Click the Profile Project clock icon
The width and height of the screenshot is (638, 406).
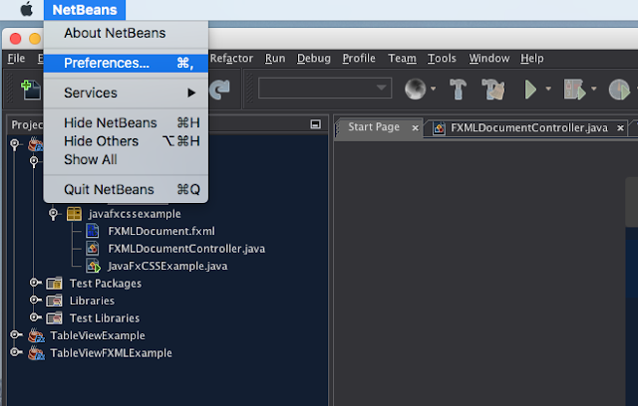click(619, 90)
